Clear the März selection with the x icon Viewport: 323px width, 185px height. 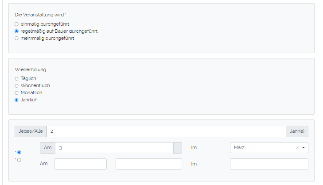(x=297, y=148)
